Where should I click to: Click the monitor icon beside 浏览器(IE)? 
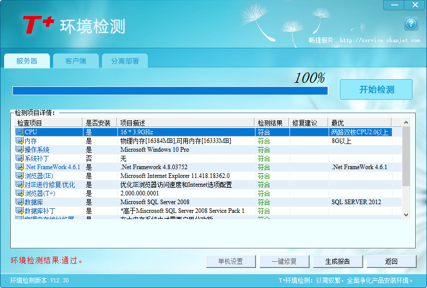[x=20, y=176]
